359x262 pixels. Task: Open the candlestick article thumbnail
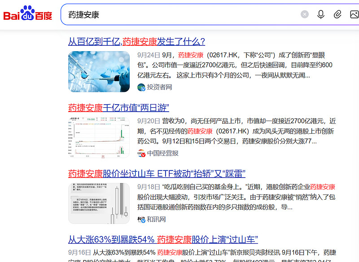[x=99, y=203]
